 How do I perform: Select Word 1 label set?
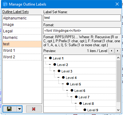click(x=22, y=51)
